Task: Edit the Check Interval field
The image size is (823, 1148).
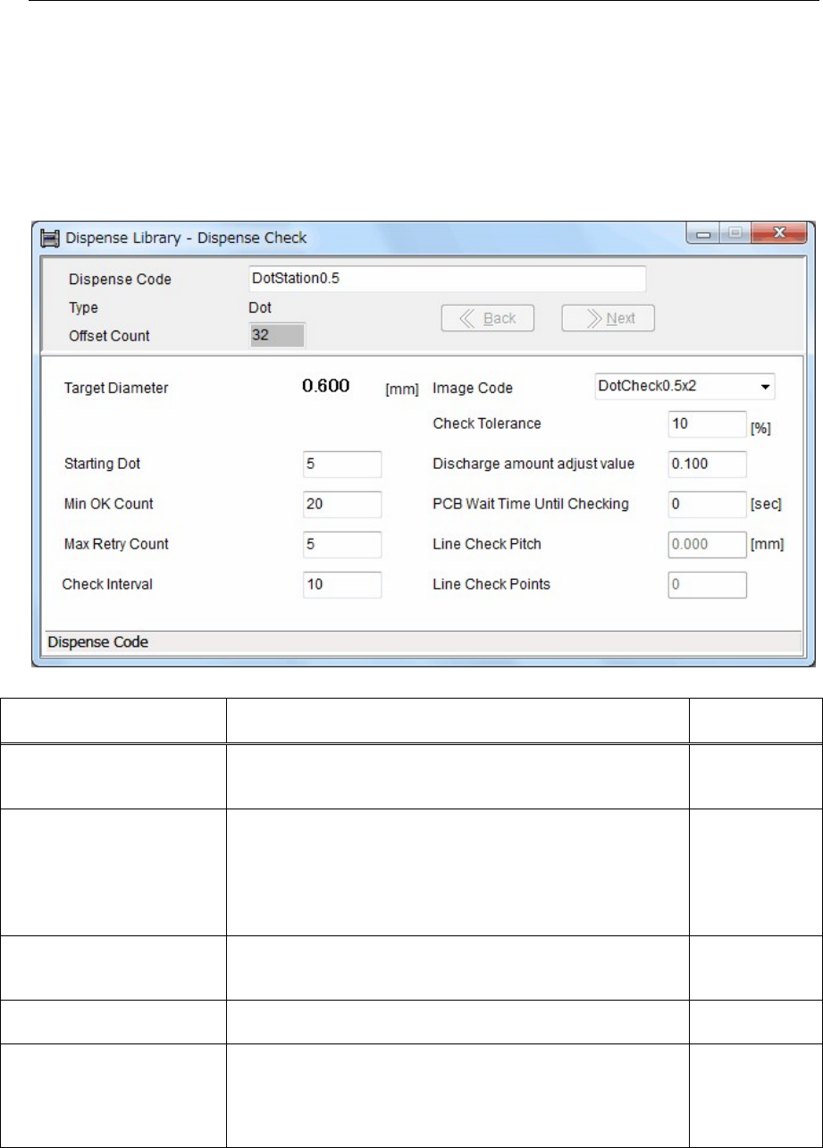Action: 342,584
